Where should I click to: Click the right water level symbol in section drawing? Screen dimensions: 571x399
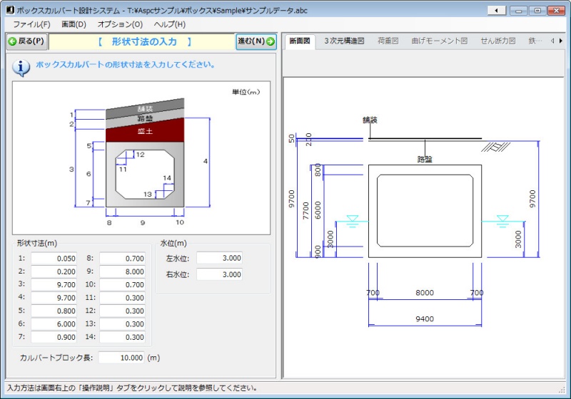click(x=502, y=222)
